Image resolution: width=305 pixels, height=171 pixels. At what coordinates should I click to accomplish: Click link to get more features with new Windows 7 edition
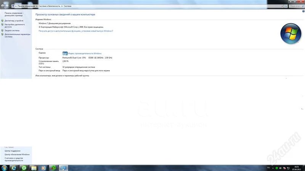tap(75, 31)
